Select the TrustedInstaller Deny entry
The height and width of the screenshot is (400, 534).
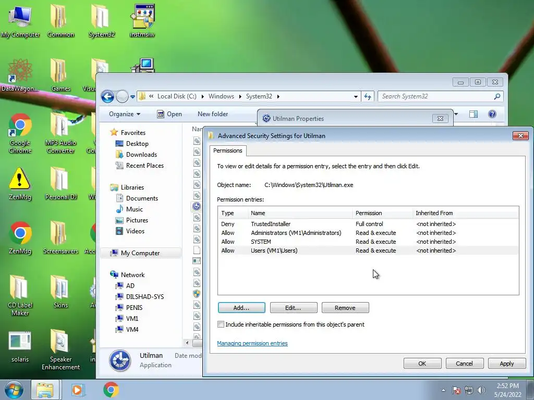[368, 224]
